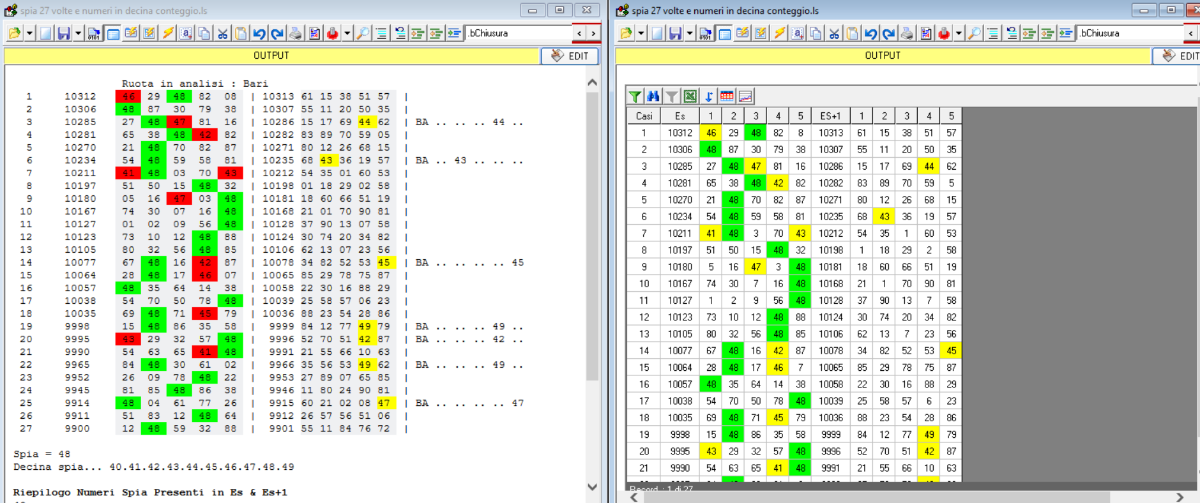Click the New document icon in left window
The height and width of the screenshot is (503, 1200).
coord(45,33)
